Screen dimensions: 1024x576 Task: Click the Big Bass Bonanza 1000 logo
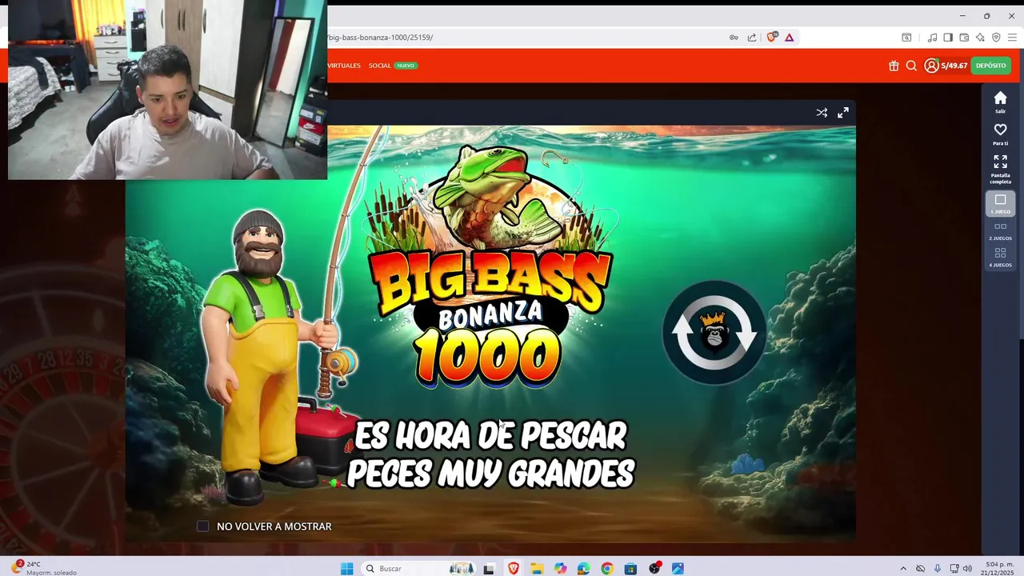pyautogui.click(x=490, y=268)
